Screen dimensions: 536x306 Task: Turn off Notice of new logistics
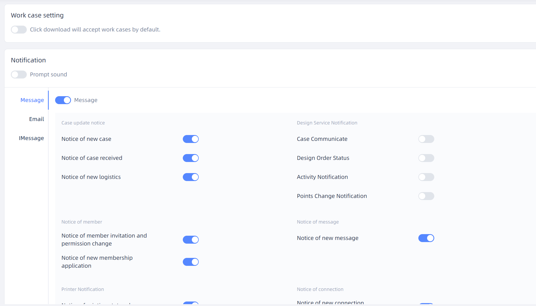[191, 177]
